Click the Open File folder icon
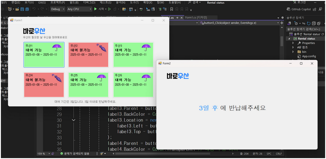The width and height of the screenshot is (326, 159). 17,9
